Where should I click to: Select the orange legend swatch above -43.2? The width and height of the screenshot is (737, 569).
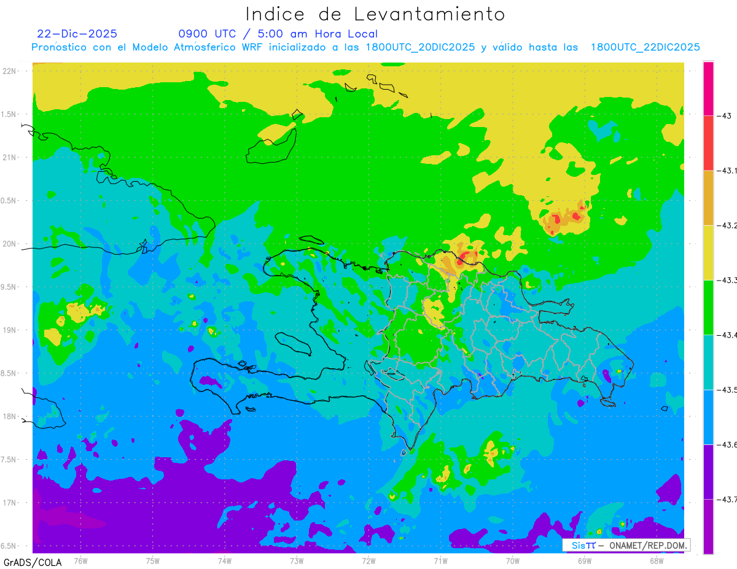(x=708, y=198)
